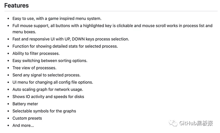
Task: Click the 'Ability to filter processes' item
Action: click(36, 54)
